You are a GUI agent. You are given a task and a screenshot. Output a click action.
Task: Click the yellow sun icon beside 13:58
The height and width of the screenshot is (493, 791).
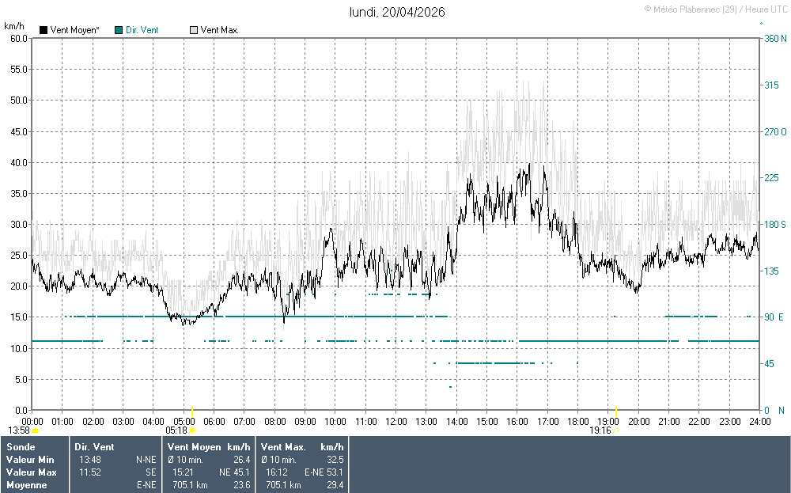click(x=35, y=430)
